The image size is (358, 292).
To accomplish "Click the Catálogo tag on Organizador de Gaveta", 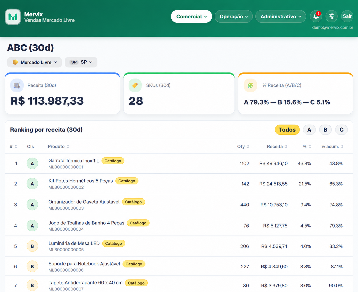I will point(134,202).
